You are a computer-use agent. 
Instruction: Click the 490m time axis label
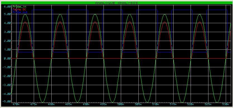coord(86,104)
